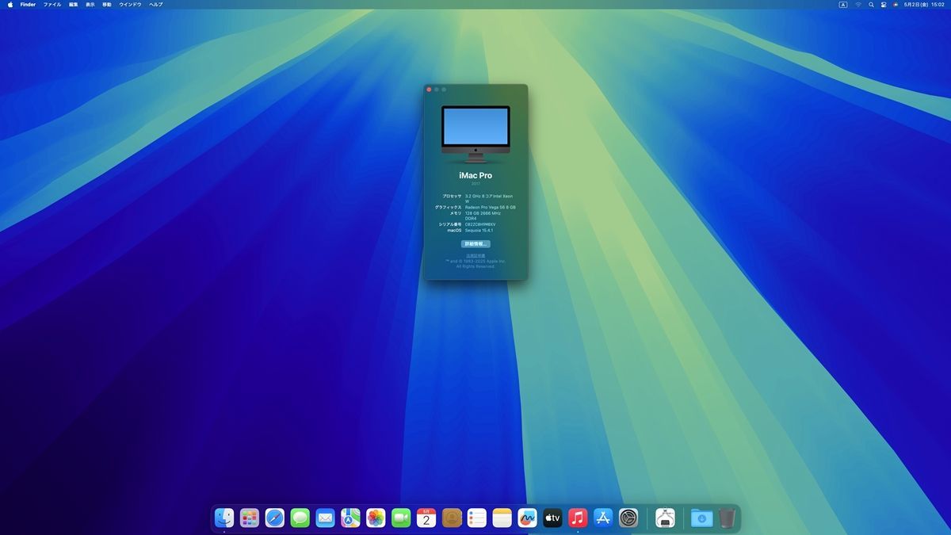Screen dimensions: 951x535
Task: Open the Trash in the Dock
Action: click(x=727, y=518)
